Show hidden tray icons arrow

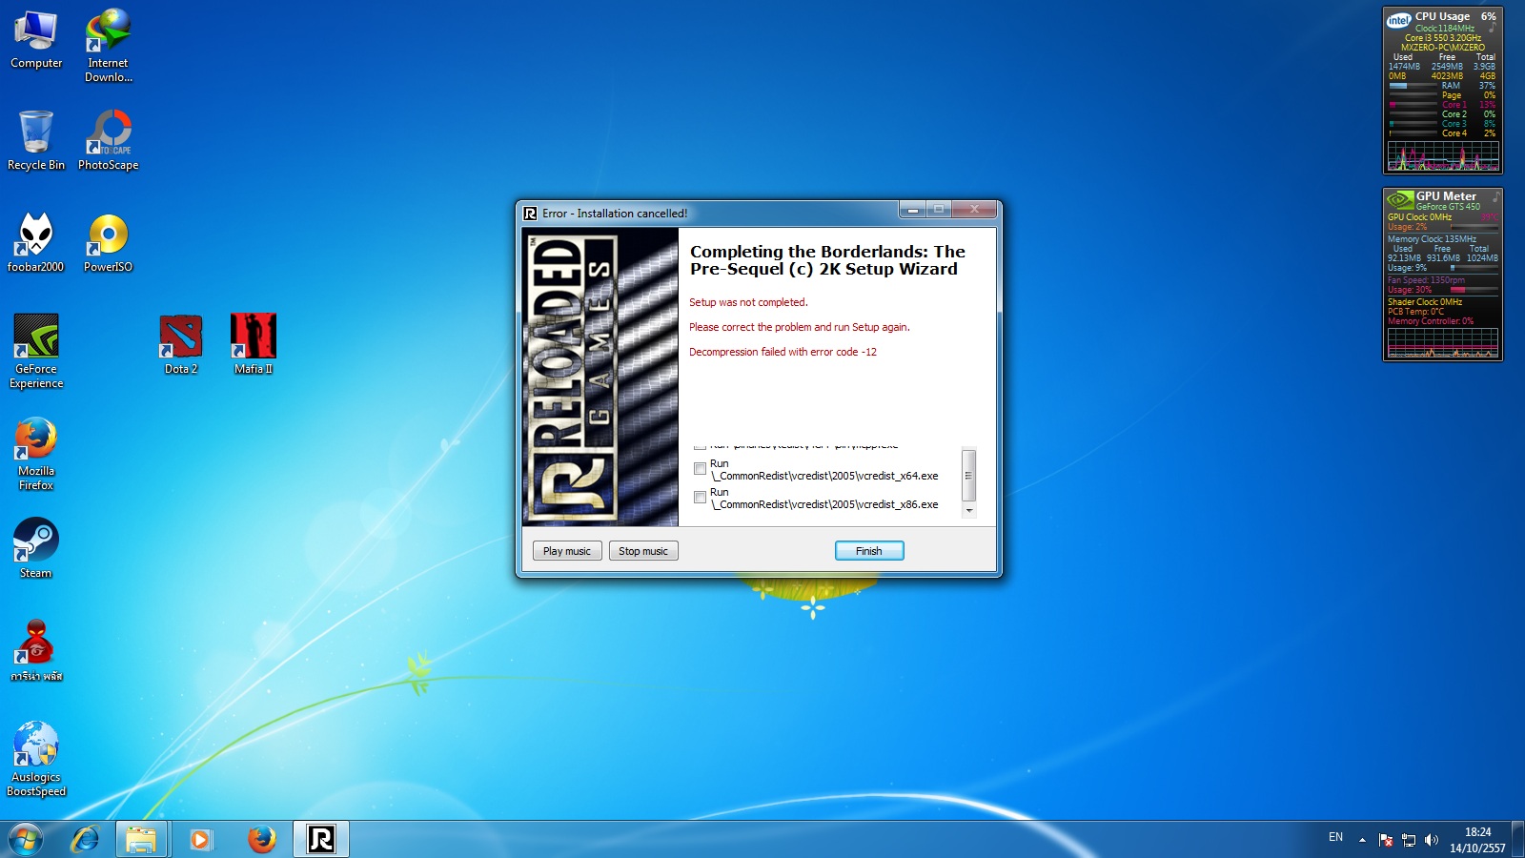1362,840
